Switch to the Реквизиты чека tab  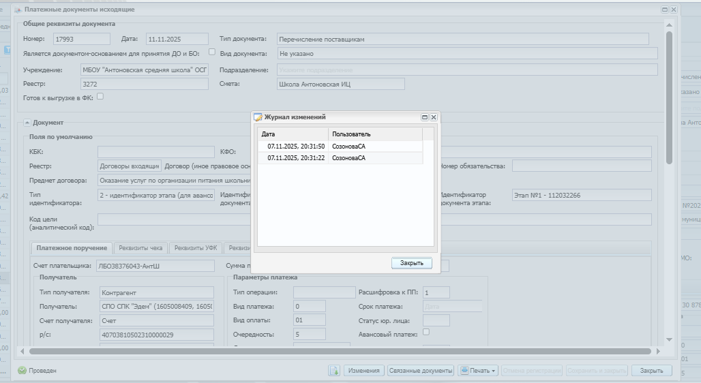coord(140,247)
